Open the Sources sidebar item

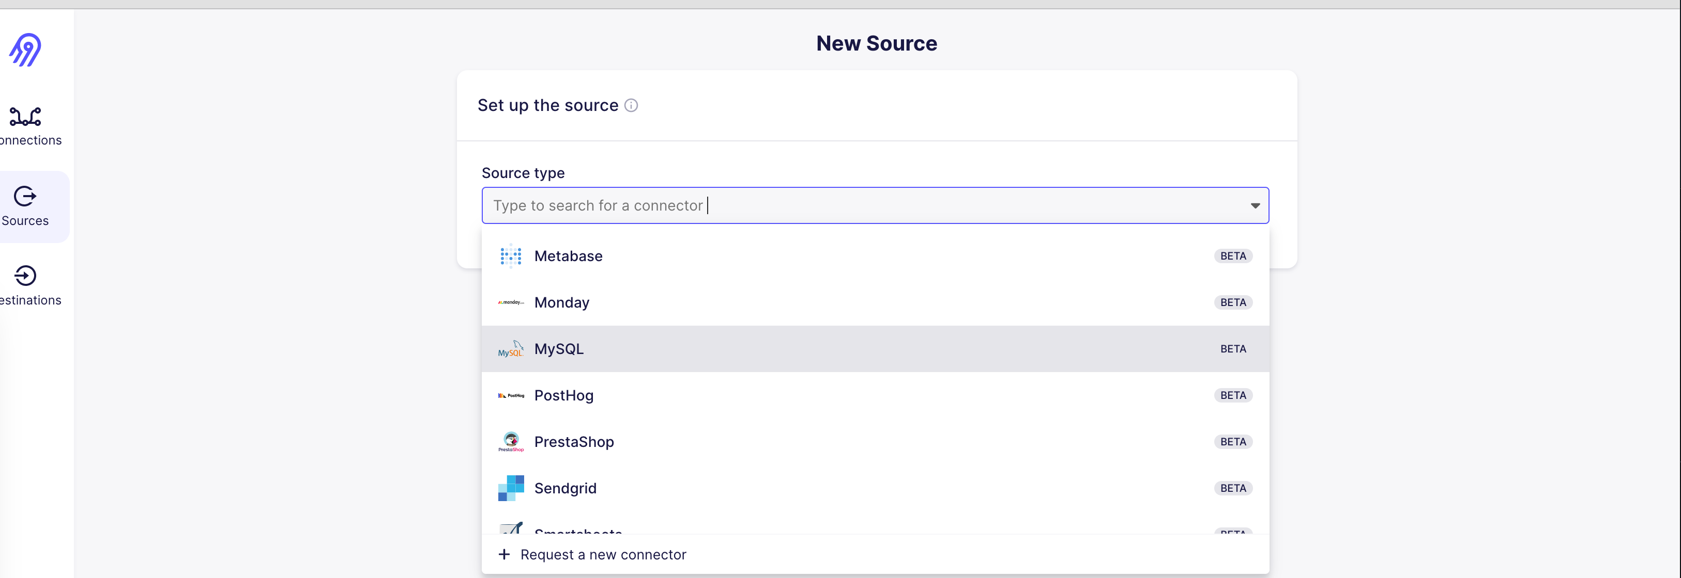click(25, 206)
